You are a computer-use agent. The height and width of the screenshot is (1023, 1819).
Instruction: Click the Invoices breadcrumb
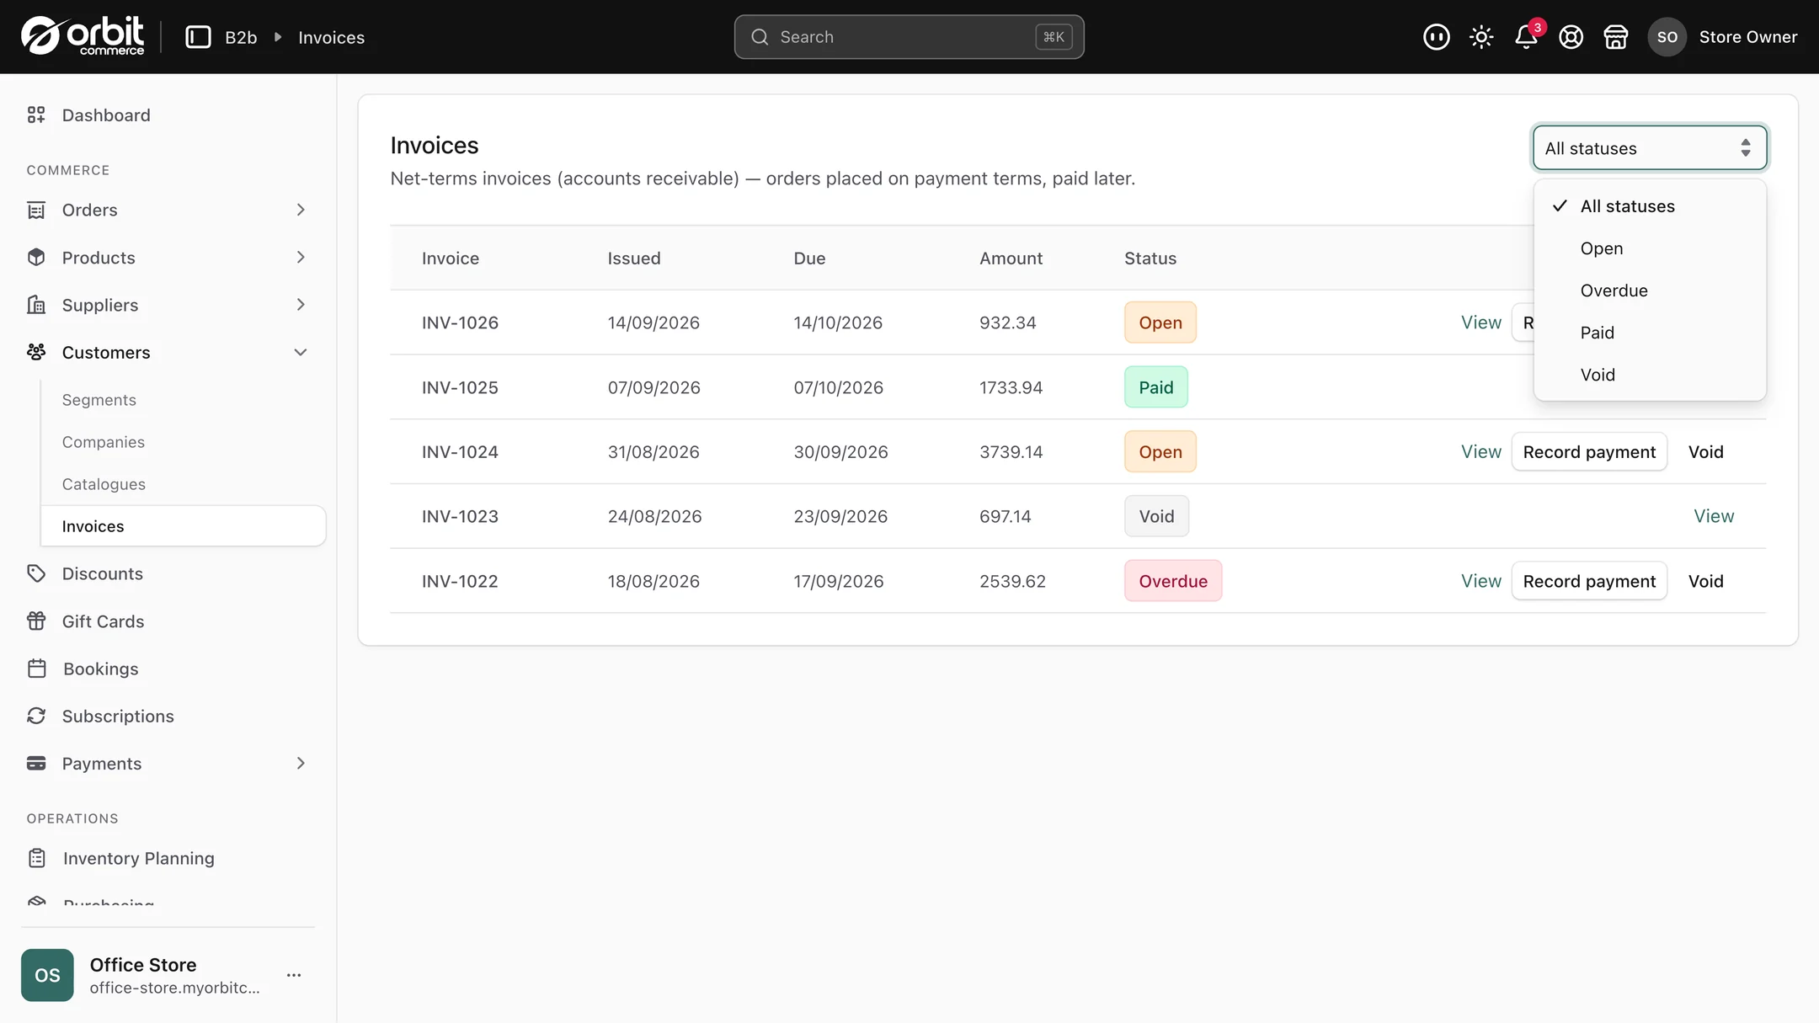pos(331,37)
